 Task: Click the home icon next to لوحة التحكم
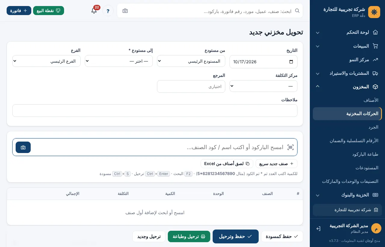(x=375, y=32)
